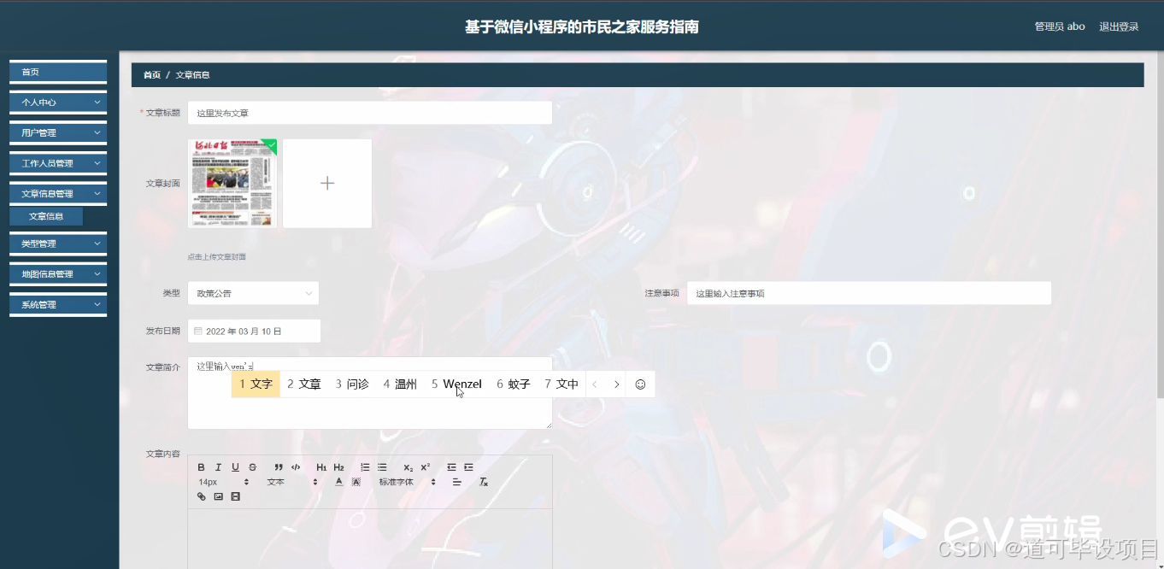
Task: Click the 管理员 abo account label
Action: tap(1060, 26)
